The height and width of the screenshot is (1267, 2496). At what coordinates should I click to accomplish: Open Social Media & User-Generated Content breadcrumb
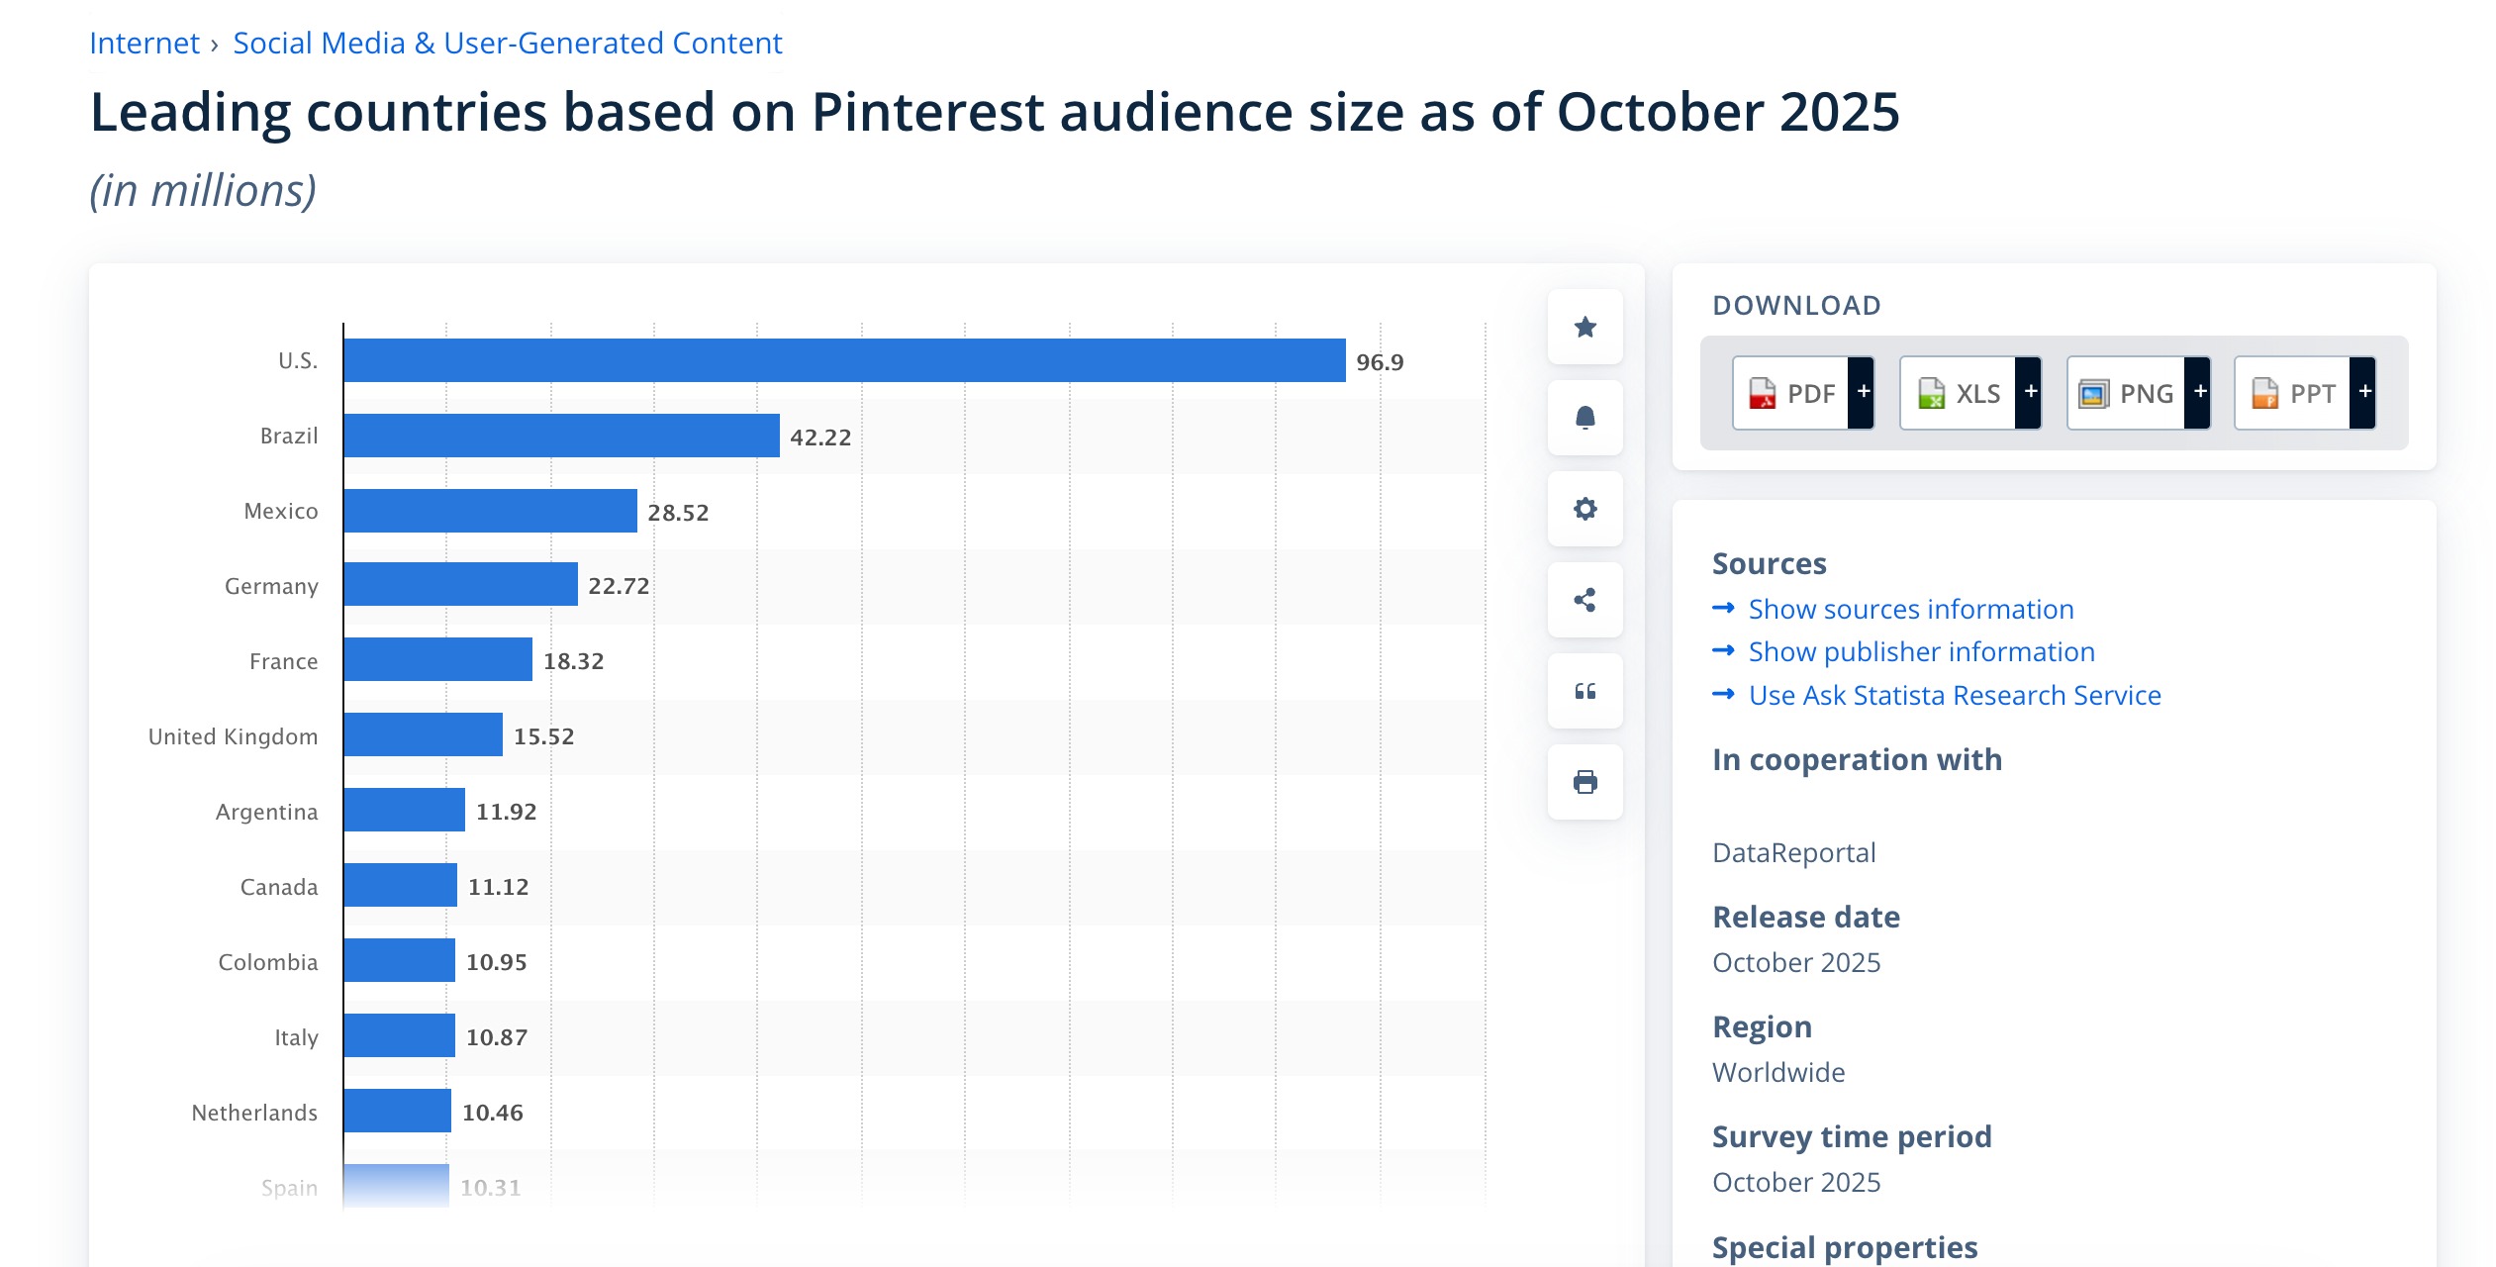tap(507, 43)
